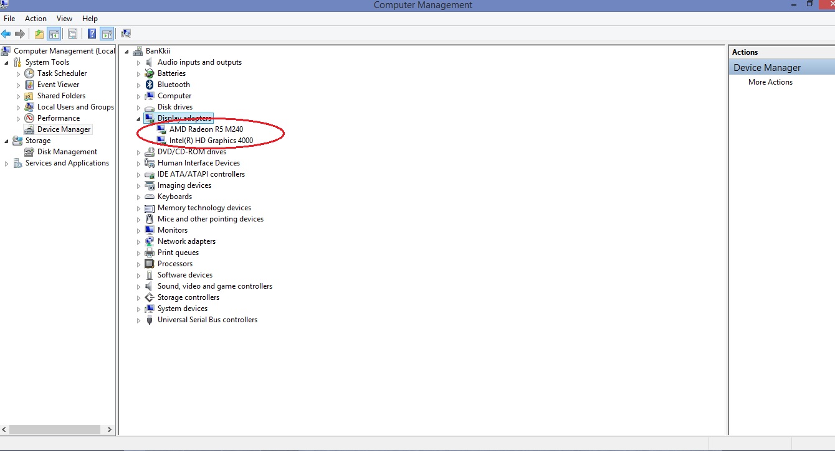
Task: Expand IDE ATA/ATAPI controllers category
Action: pyautogui.click(x=139, y=174)
